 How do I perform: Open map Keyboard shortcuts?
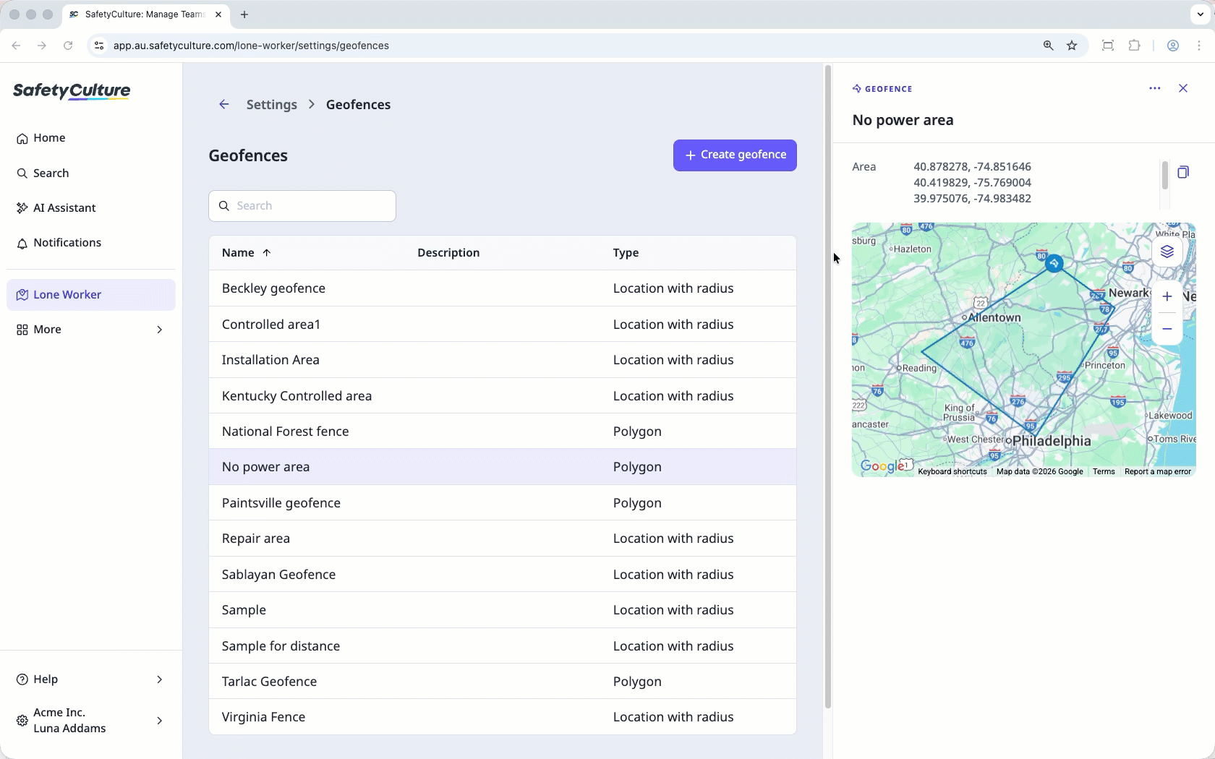(952, 472)
